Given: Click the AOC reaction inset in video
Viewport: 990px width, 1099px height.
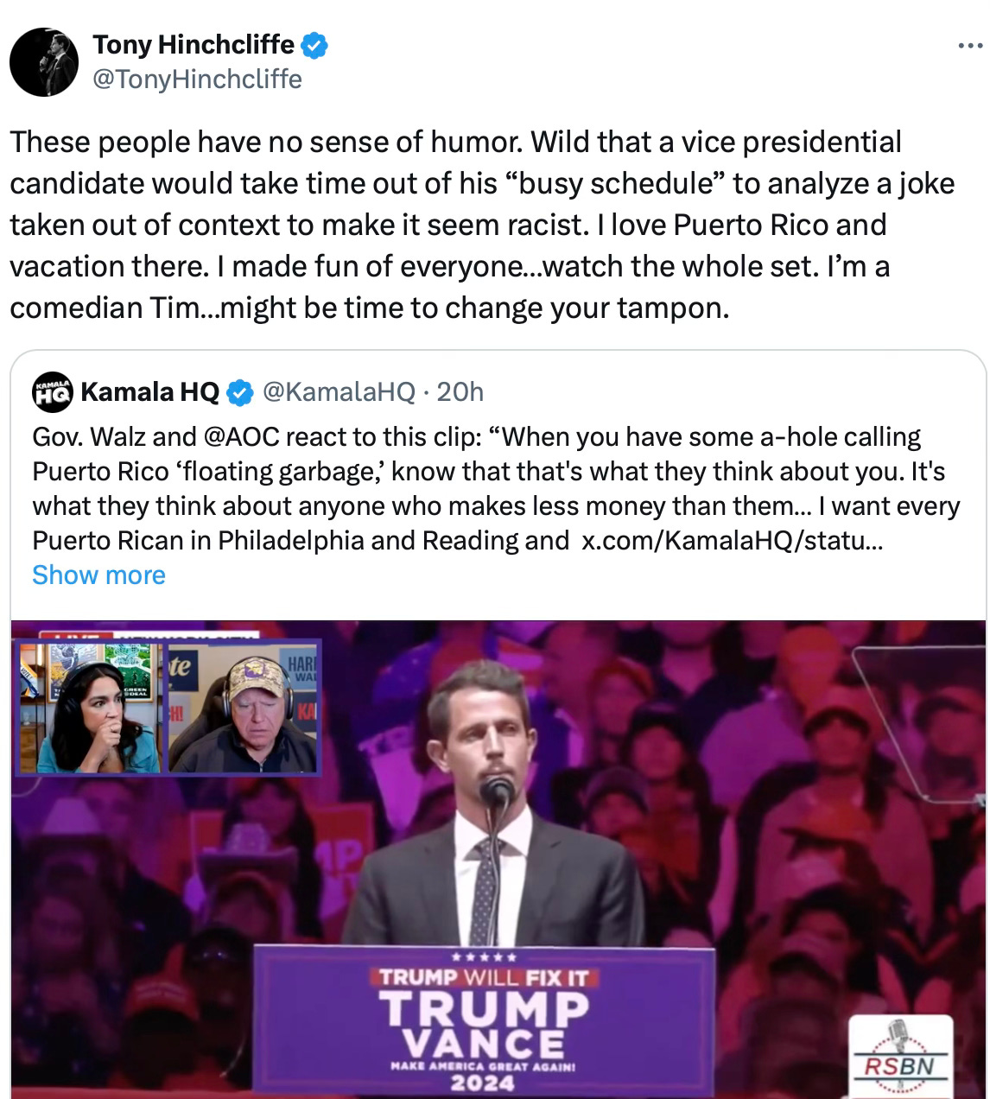Looking at the screenshot, I should pyautogui.click(x=88, y=707).
